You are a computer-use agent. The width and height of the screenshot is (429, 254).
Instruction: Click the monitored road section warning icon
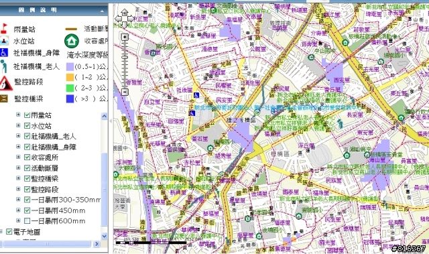(x=5, y=83)
